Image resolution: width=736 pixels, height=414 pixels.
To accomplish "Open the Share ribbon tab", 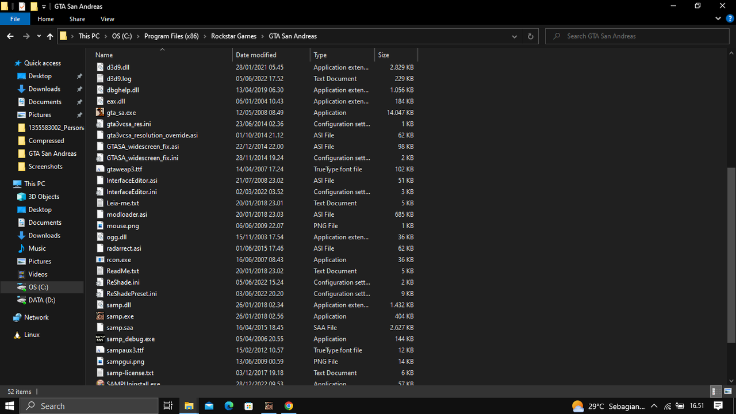I will 77,19.
